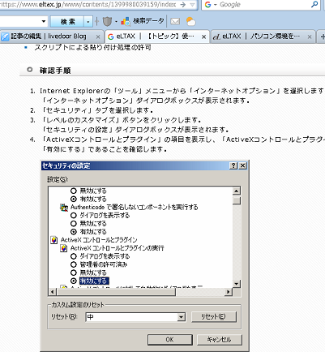Click the Authenticode component item icon
Image resolution: width=325 pixels, height=352 pixels.
pyautogui.click(x=64, y=208)
